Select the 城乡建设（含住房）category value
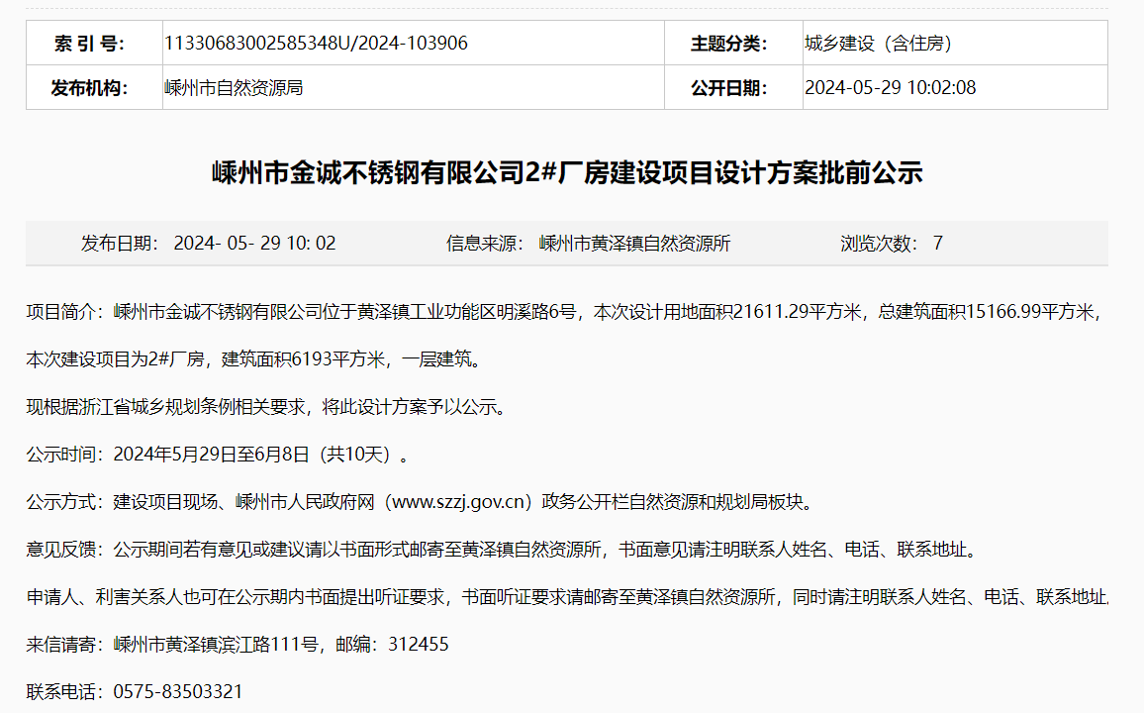 878,44
